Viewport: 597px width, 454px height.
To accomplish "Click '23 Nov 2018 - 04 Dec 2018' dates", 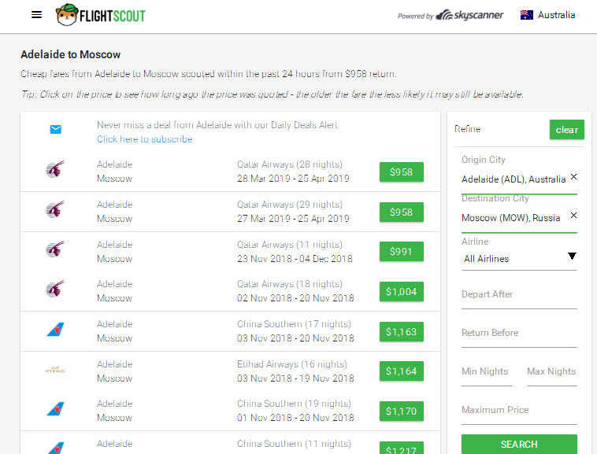I will click(x=295, y=259).
